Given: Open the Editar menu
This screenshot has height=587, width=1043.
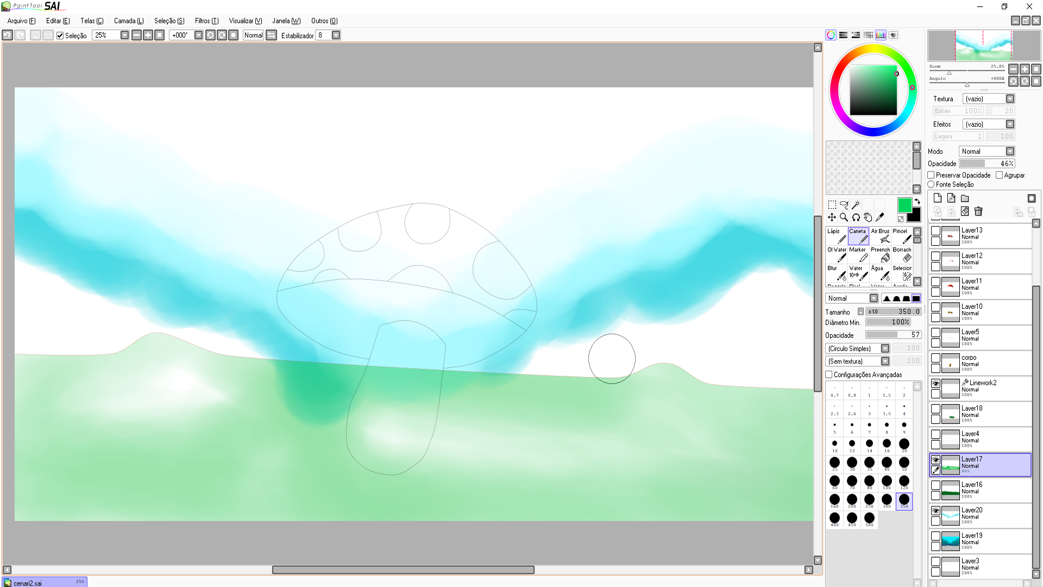Looking at the screenshot, I should (x=58, y=21).
